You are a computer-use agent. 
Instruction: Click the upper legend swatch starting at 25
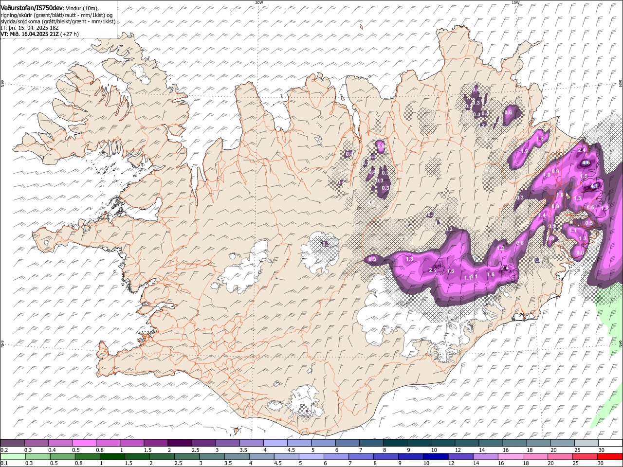(x=586, y=443)
